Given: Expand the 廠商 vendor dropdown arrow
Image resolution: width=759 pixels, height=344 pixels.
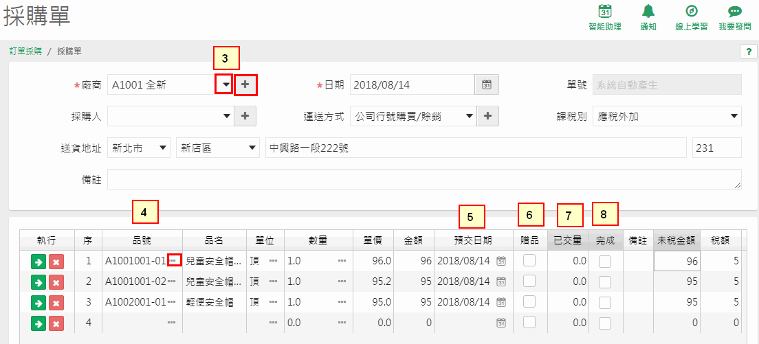Looking at the screenshot, I should tap(225, 84).
